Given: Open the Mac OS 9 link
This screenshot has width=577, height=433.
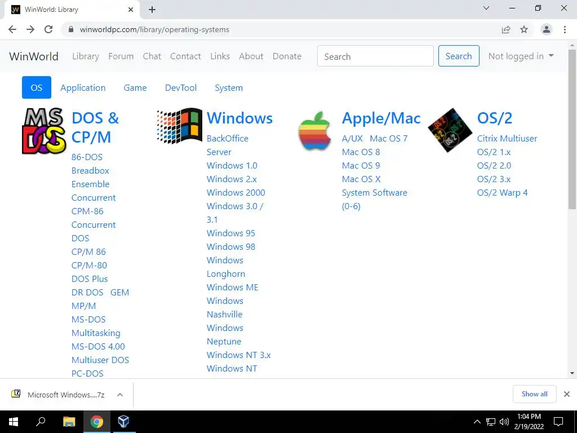Looking at the screenshot, I should pyautogui.click(x=361, y=165).
